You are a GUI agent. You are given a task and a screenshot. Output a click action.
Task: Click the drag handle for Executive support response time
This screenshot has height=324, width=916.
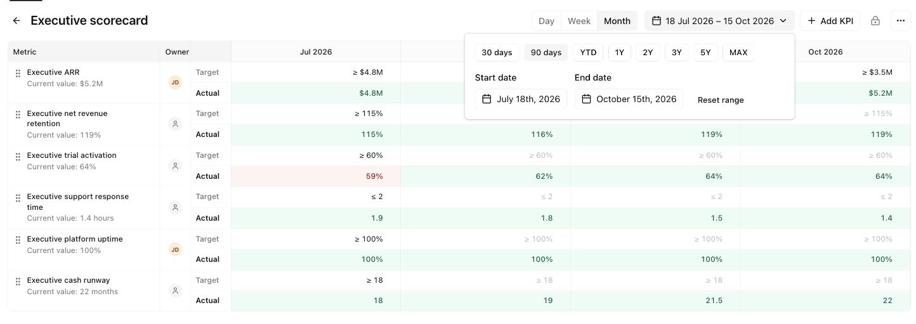18,198
